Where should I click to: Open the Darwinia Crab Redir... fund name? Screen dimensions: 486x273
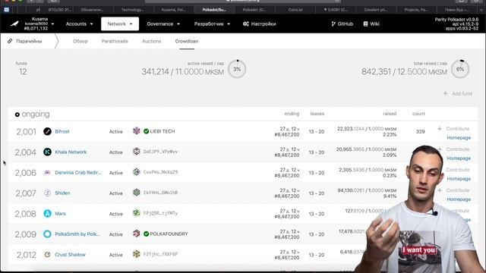pos(78,172)
